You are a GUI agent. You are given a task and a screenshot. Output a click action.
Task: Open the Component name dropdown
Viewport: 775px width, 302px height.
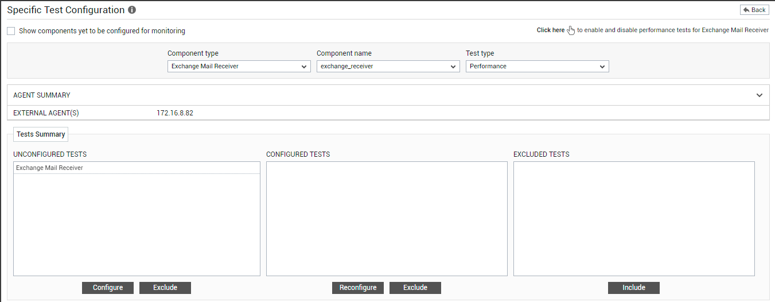point(388,67)
